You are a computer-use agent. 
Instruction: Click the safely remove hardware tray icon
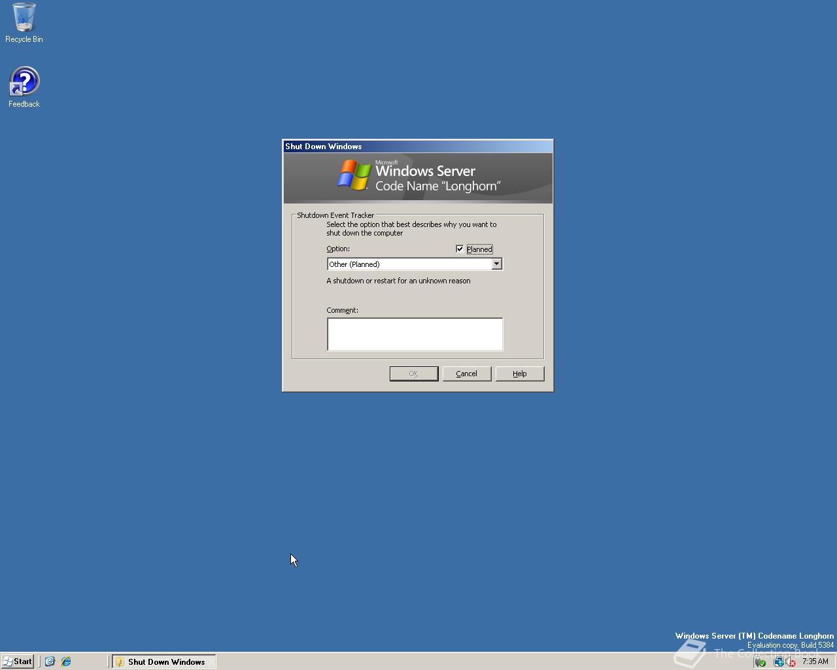pyautogui.click(x=760, y=662)
